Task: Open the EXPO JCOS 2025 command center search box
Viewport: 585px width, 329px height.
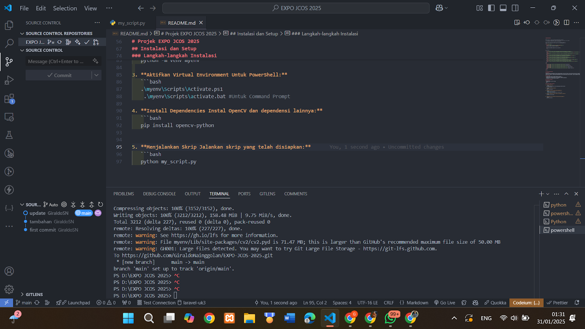Action: click(296, 8)
